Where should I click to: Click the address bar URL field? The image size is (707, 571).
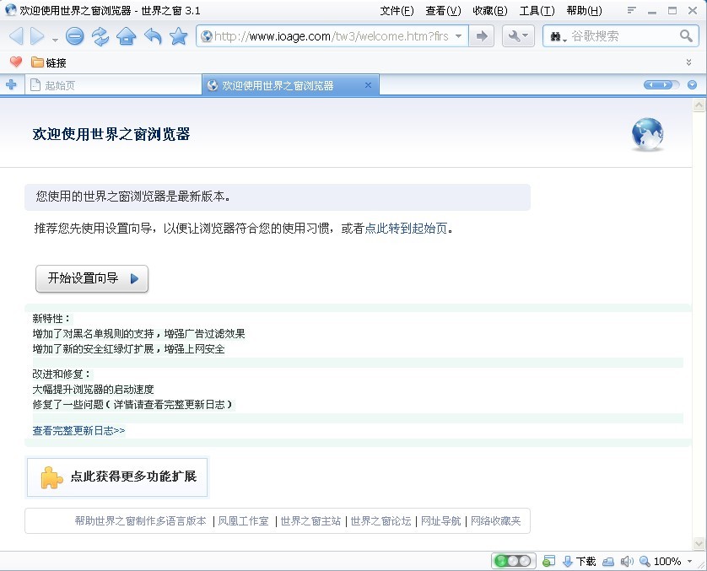point(332,36)
